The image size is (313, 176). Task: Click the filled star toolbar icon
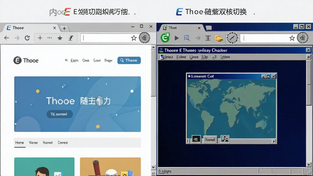pos(60,38)
